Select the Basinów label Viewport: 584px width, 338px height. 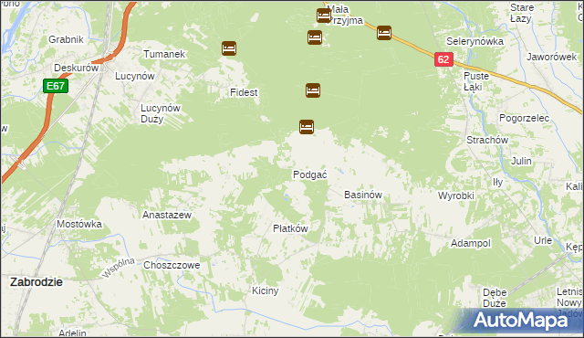pos(363,195)
